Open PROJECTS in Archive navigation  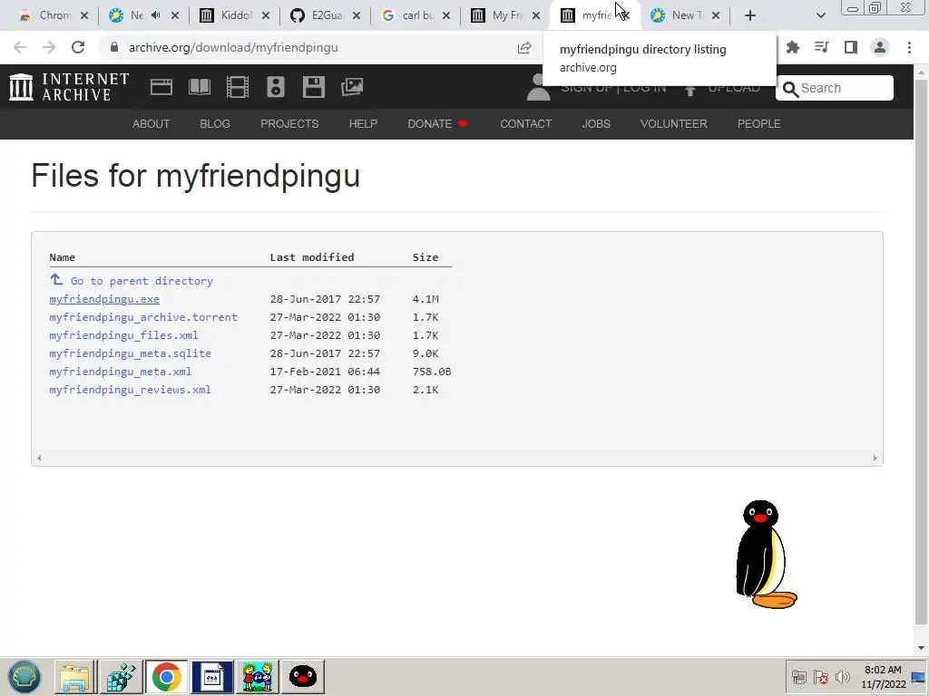tap(289, 123)
